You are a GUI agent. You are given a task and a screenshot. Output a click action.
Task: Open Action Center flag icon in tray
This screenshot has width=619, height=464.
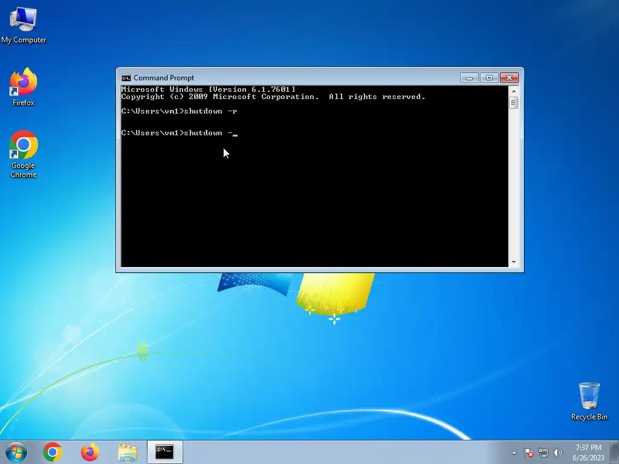click(529, 453)
